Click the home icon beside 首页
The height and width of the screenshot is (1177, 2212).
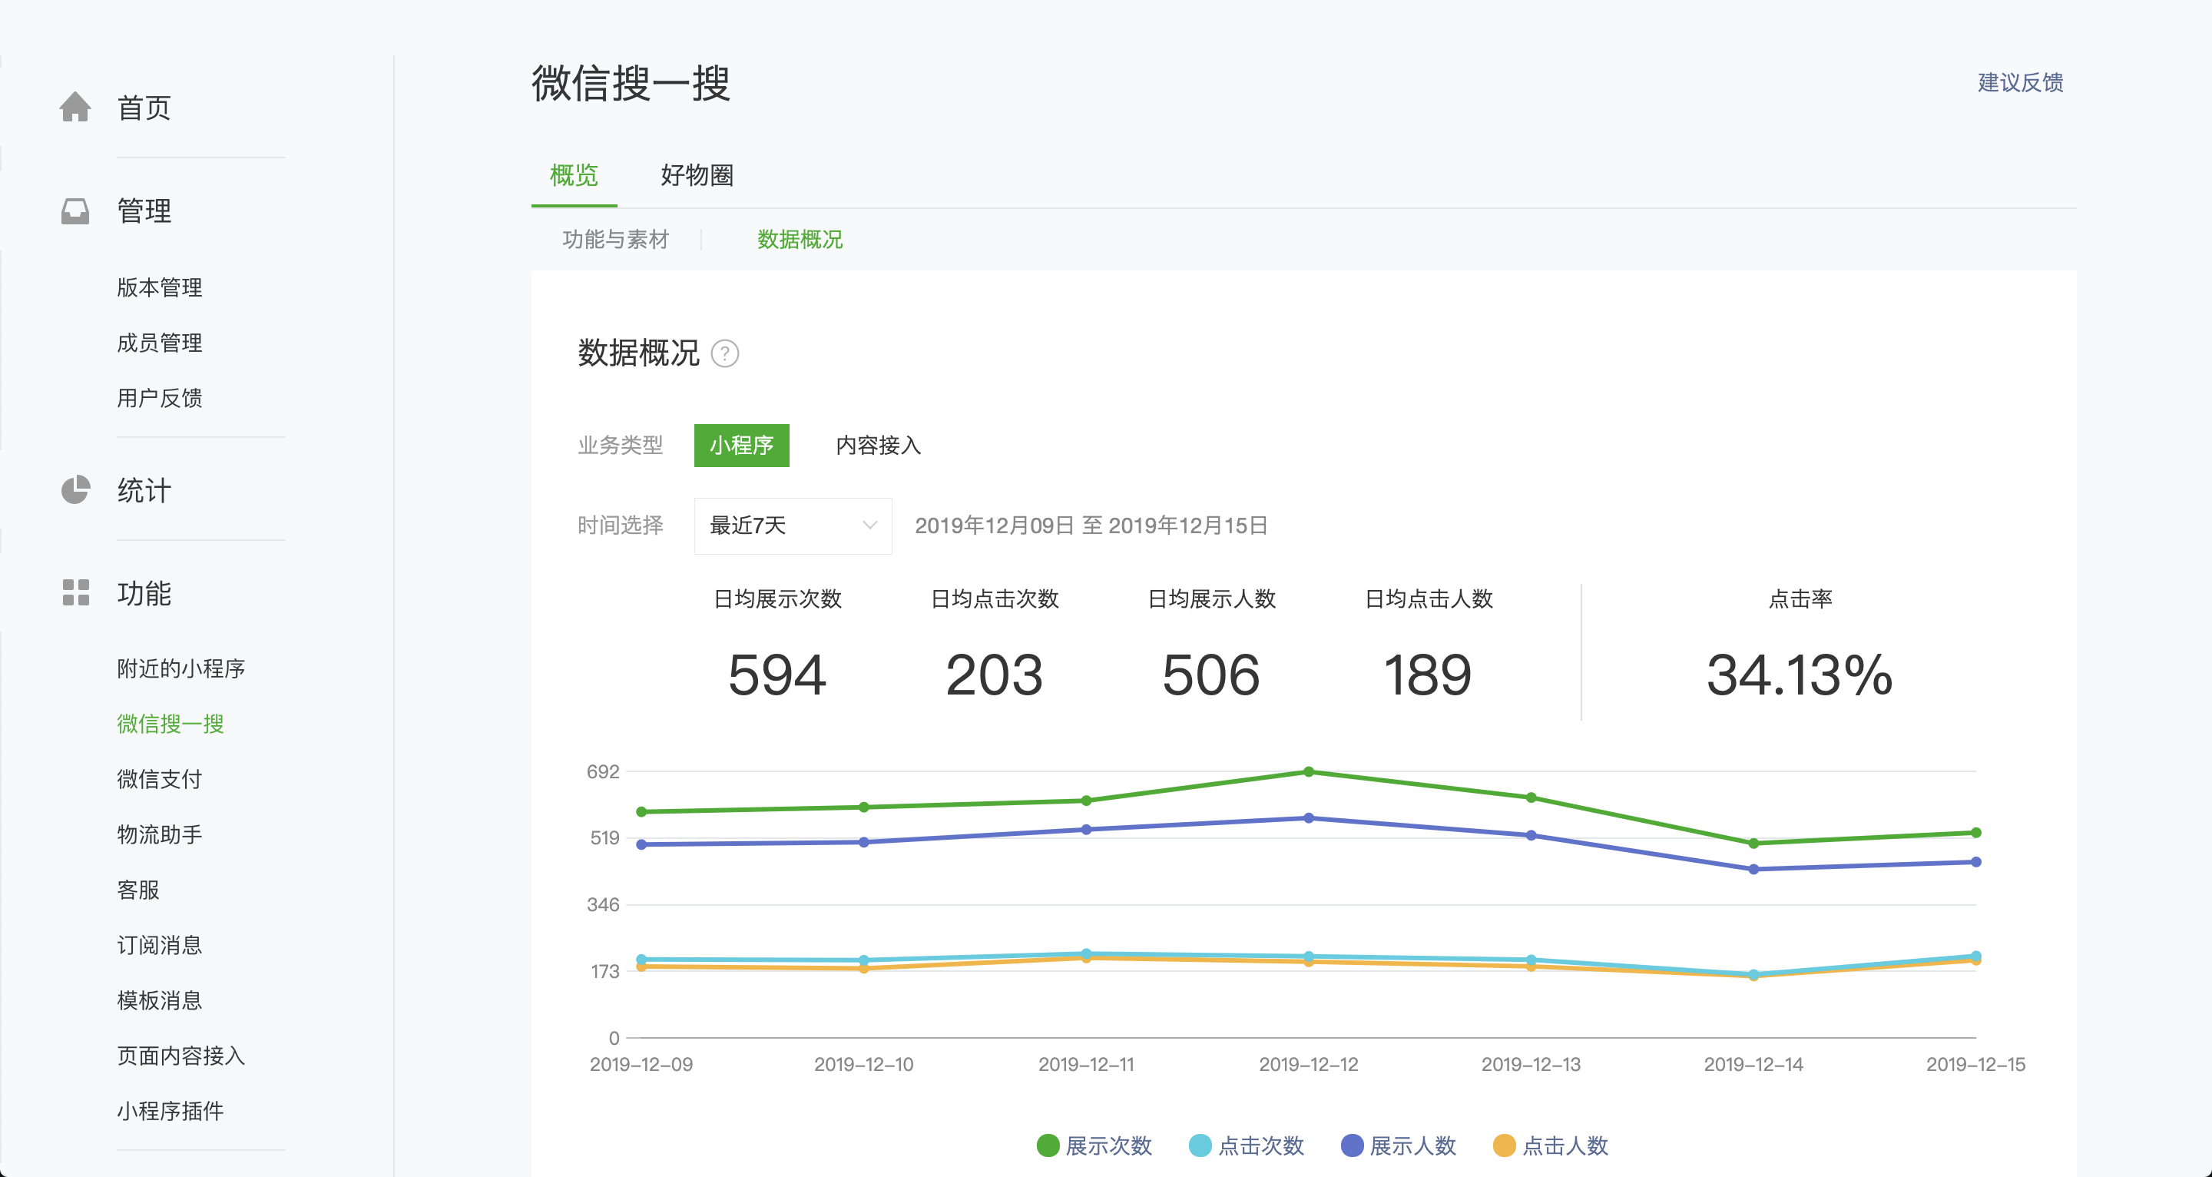click(75, 108)
